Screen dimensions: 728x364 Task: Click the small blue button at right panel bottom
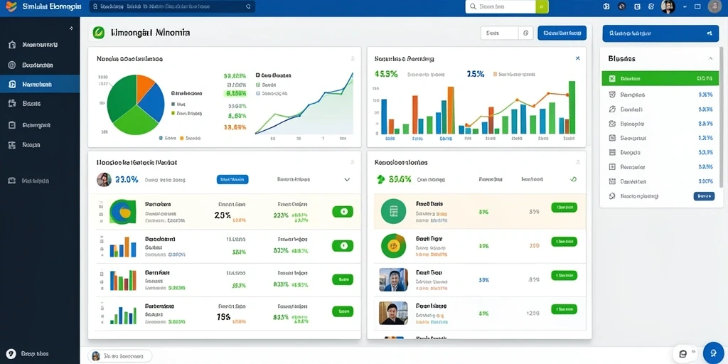pyautogui.click(x=704, y=196)
